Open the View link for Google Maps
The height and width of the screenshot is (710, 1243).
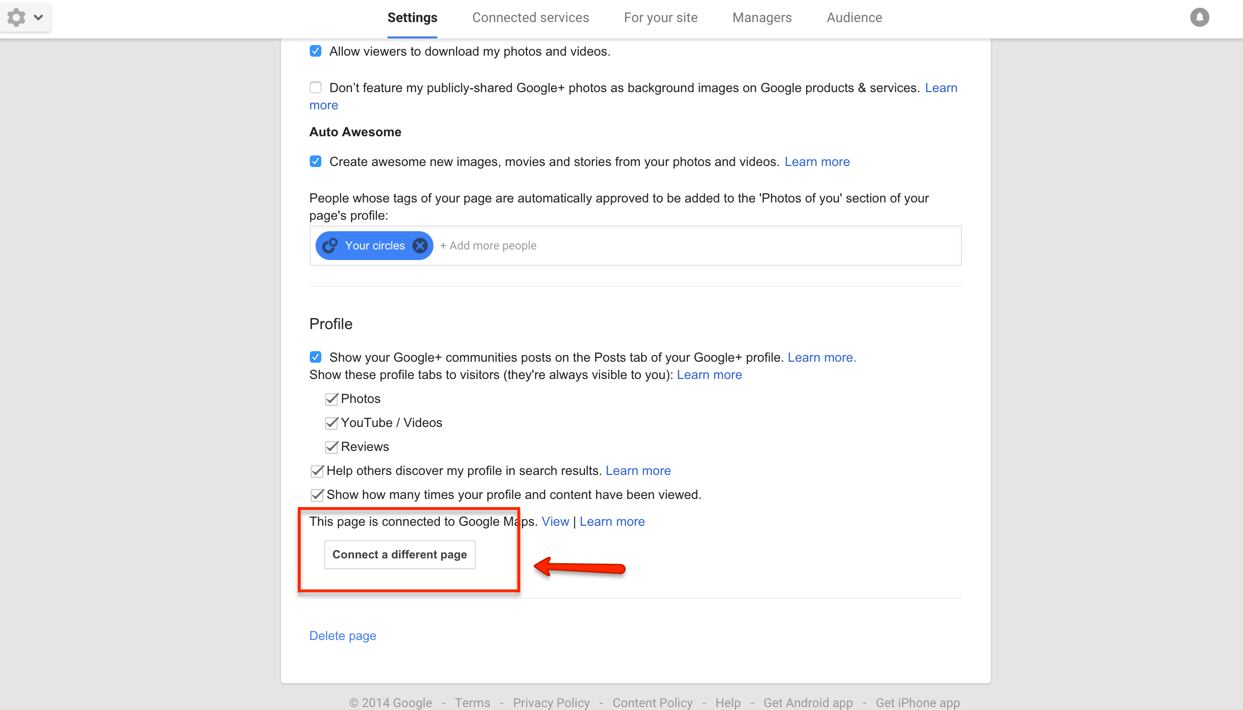[x=555, y=521]
